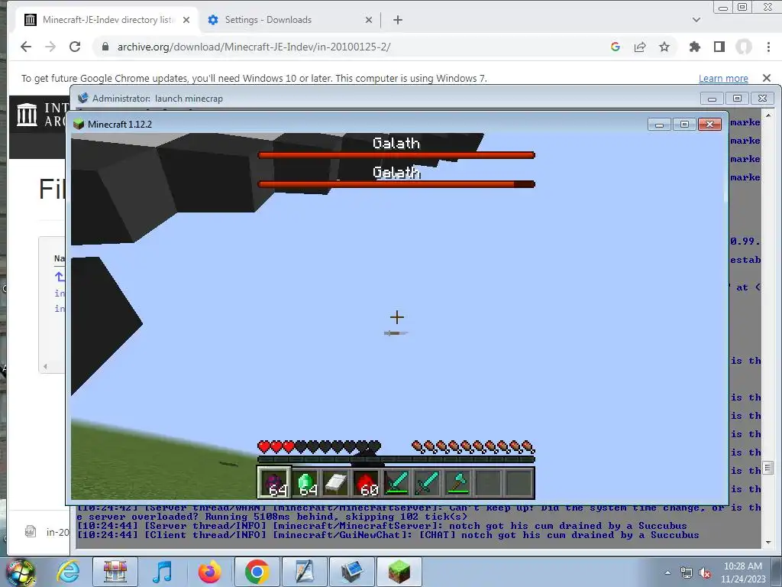The image size is (782, 587).
Task: Go back in Chrome using the back arrow
Action: [x=26, y=47]
